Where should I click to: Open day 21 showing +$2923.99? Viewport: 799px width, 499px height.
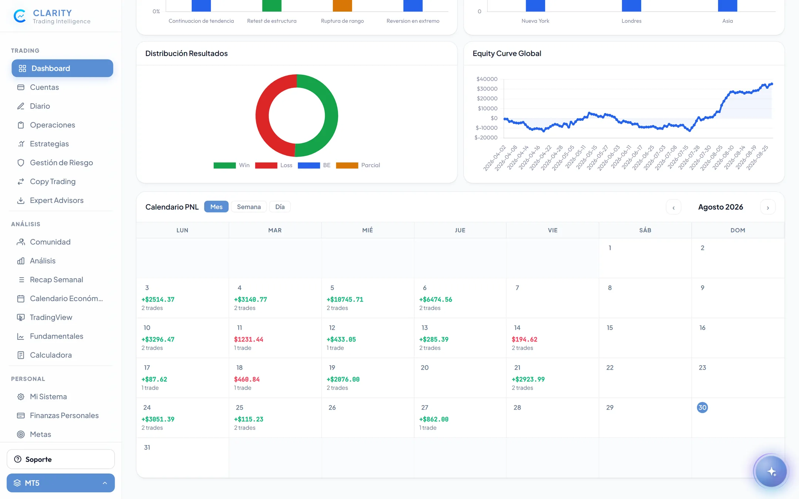pyautogui.click(x=553, y=378)
